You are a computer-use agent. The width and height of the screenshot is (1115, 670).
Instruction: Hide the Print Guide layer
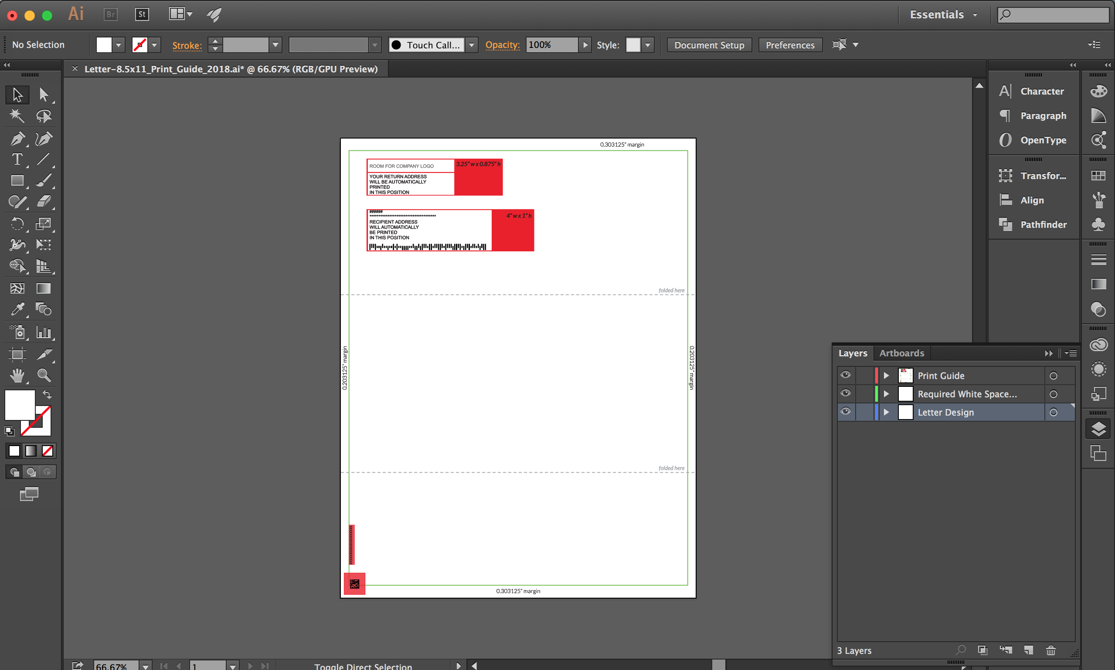coord(845,375)
